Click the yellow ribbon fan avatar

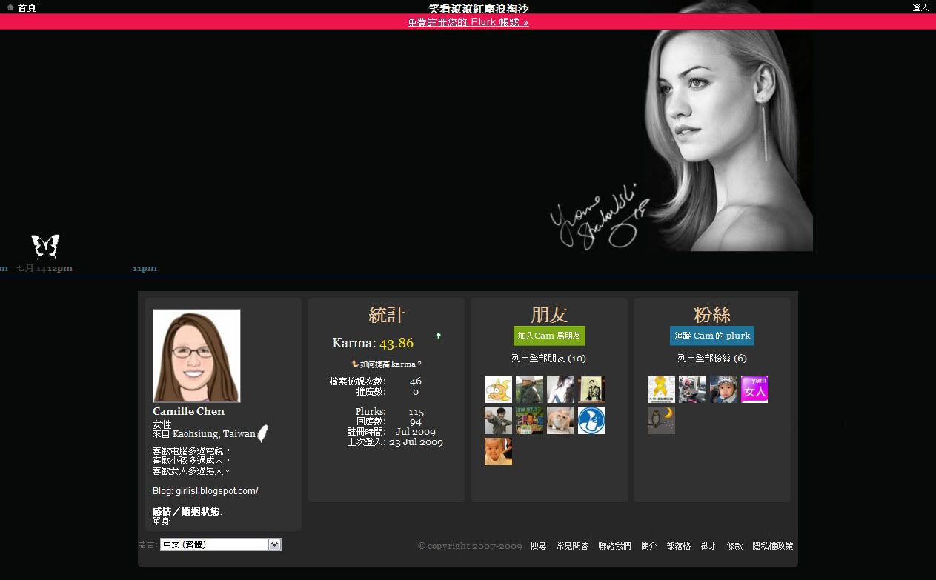(x=661, y=390)
